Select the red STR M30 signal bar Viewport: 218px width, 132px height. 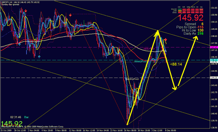click(193, 11)
